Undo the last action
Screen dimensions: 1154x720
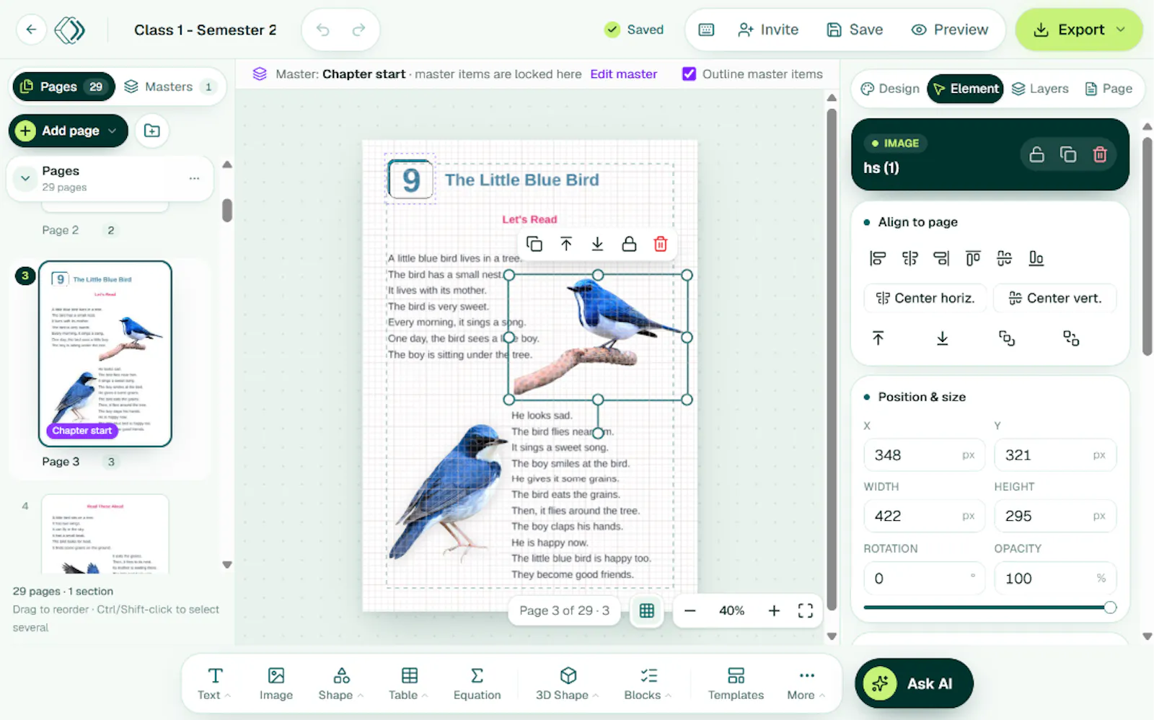(x=323, y=30)
